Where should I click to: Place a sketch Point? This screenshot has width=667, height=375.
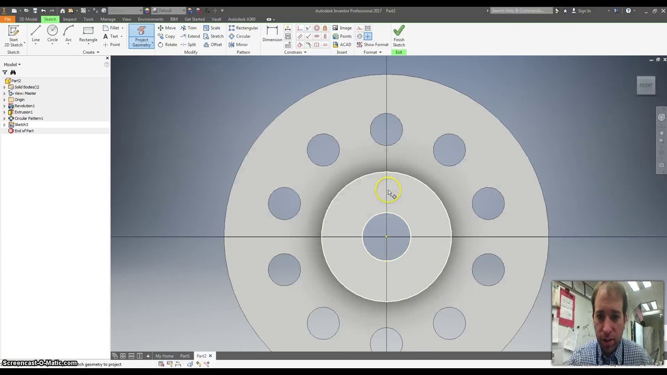click(112, 44)
